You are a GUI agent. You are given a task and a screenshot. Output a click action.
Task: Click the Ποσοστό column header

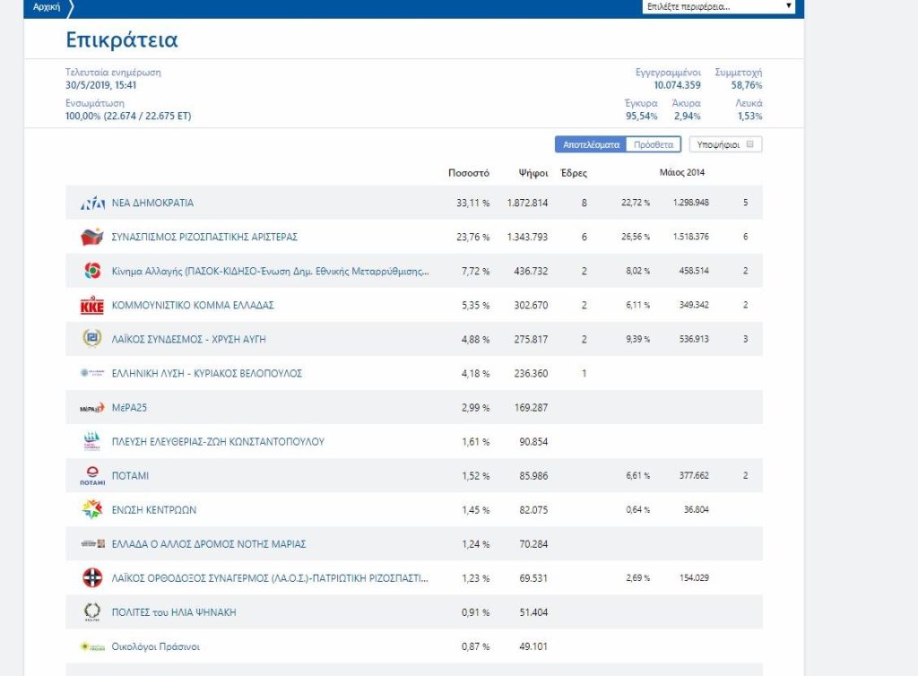[468, 173]
